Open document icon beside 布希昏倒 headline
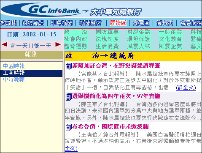 point(69,127)
